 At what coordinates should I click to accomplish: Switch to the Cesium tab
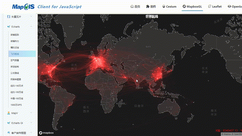pos(169,6)
